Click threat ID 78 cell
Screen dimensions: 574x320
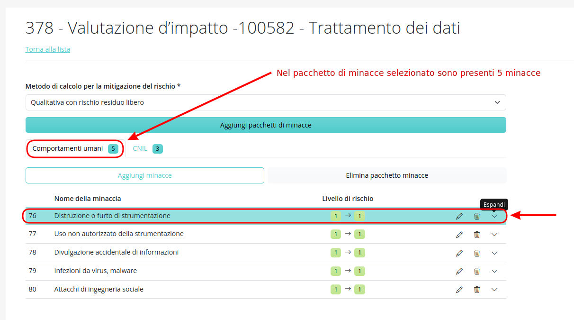tap(33, 252)
